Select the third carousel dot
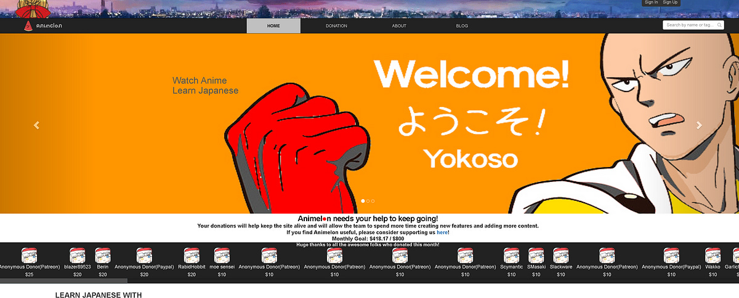The width and height of the screenshot is (739, 298). 373,201
